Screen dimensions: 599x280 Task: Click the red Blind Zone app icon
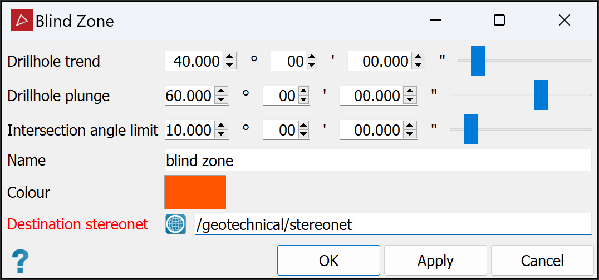(22, 21)
